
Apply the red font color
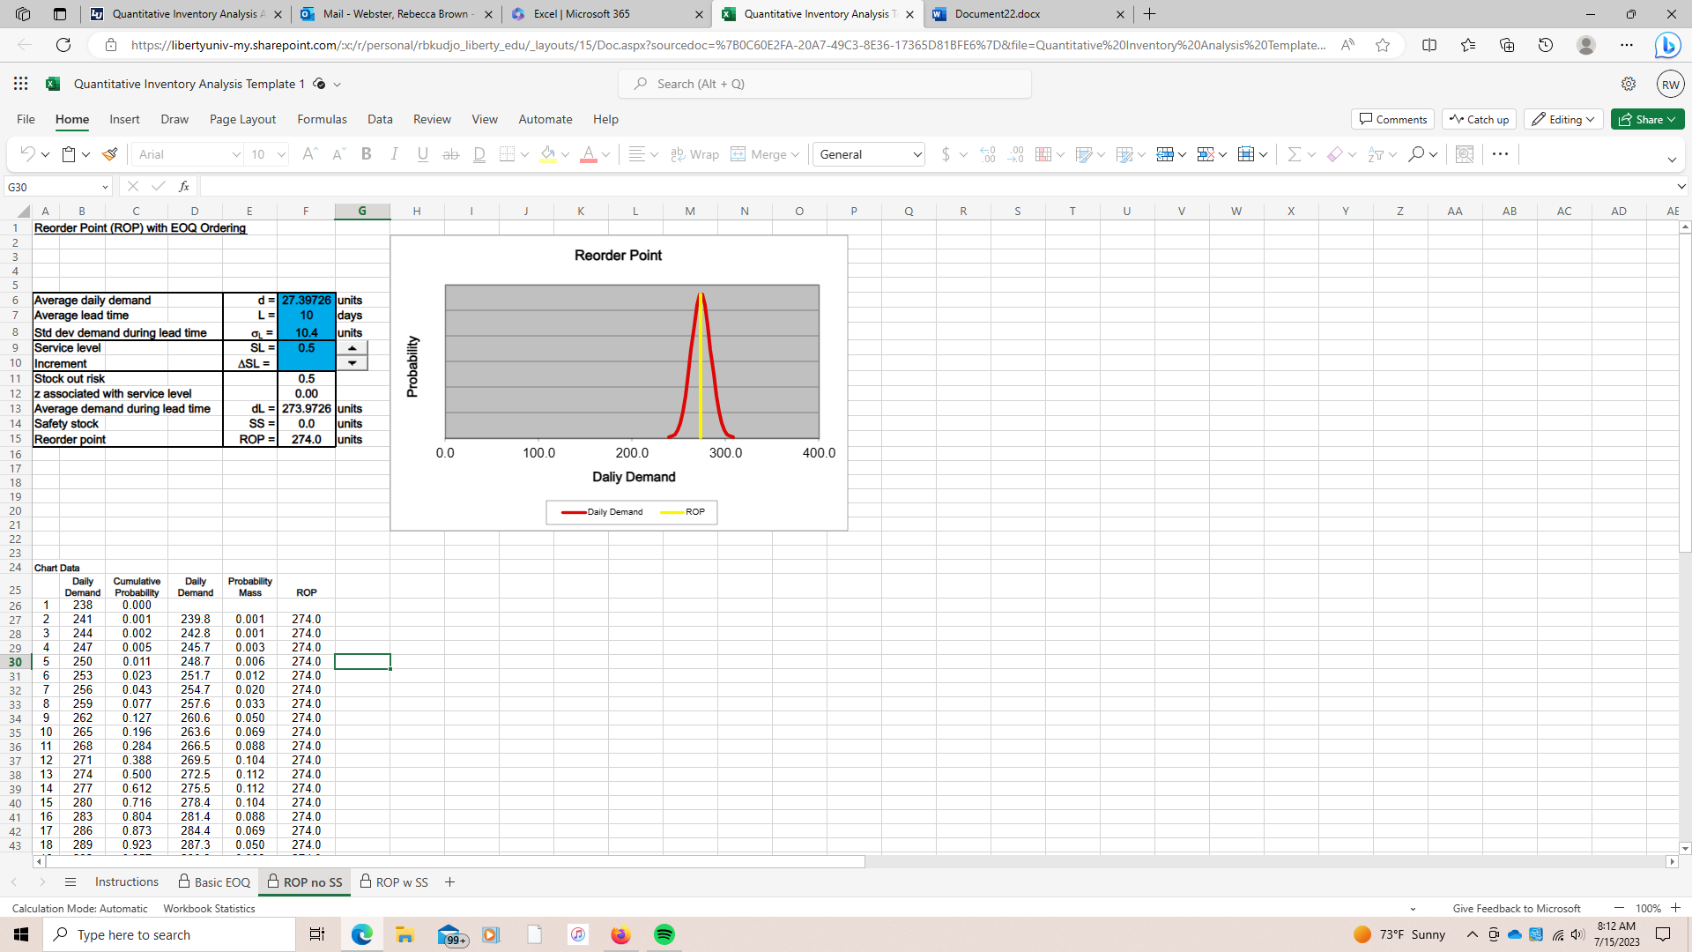click(589, 154)
